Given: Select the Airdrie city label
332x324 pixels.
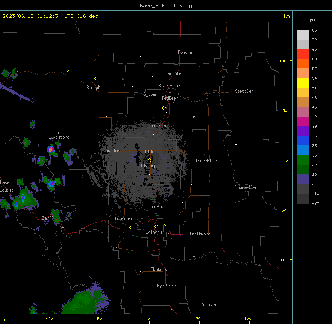Looking at the screenshot, I should 156,207.
